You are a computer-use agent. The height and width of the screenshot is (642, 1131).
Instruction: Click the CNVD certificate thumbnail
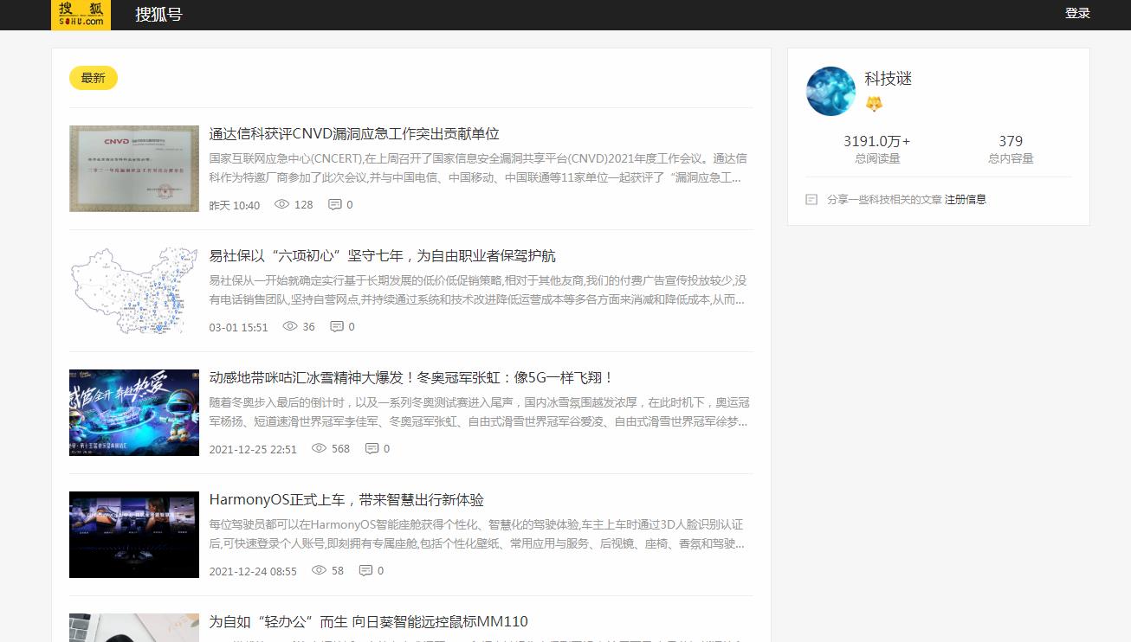134,169
